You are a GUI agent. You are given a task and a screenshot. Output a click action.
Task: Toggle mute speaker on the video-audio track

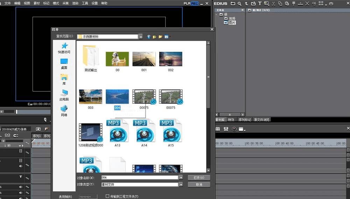click(21, 166)
